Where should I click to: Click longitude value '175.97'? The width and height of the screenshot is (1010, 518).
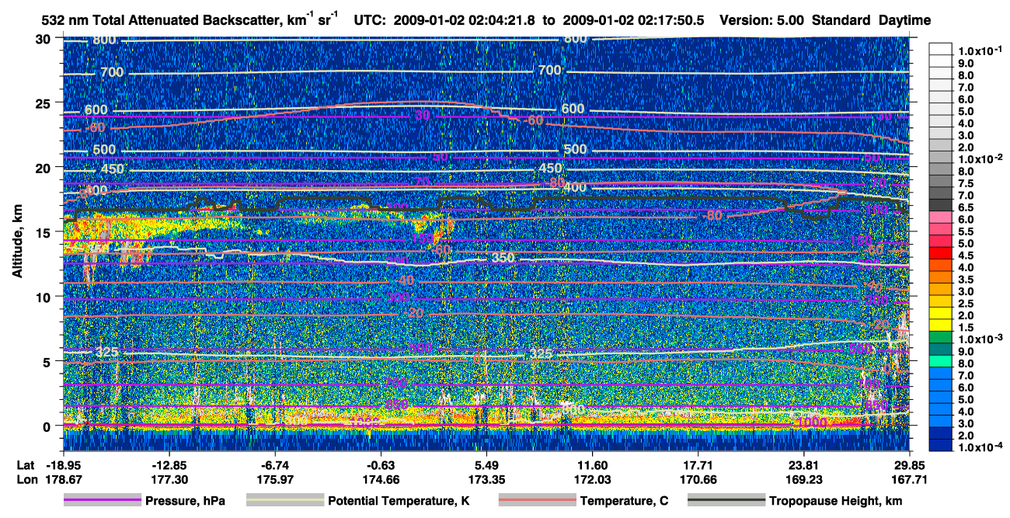[x=275, y=479]
